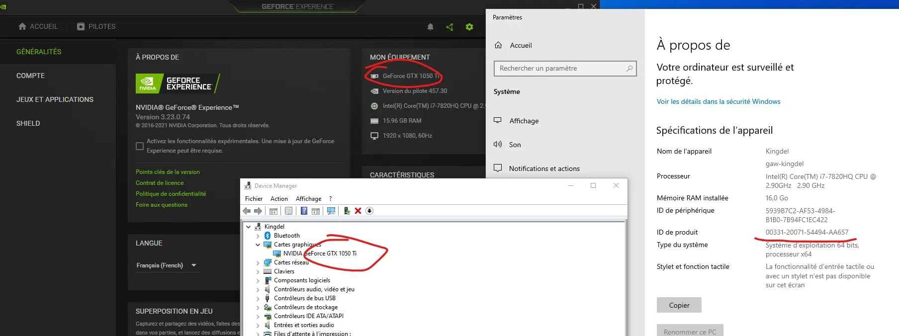Click the Cartes réseau icon in device tree
Viewport: 899px width, 336px height.
tap(268, 262)
